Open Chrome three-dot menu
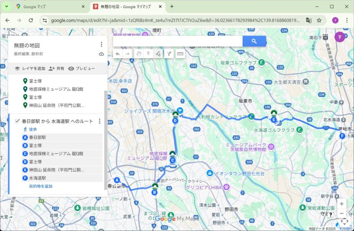The width and height of the screenshot is (354, 231). click(347, 20)
